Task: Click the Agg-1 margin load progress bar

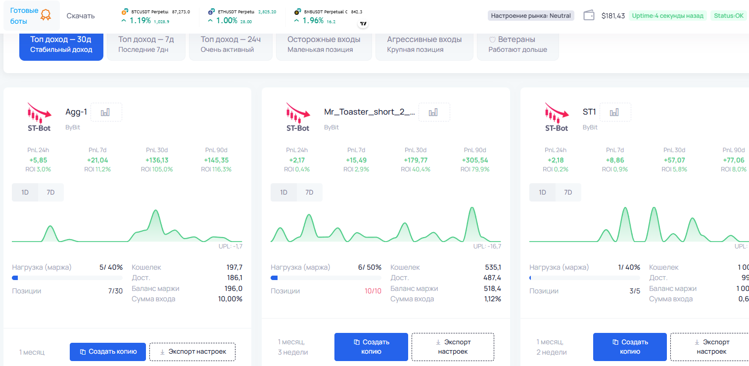Action: click(x=67, y=278)
